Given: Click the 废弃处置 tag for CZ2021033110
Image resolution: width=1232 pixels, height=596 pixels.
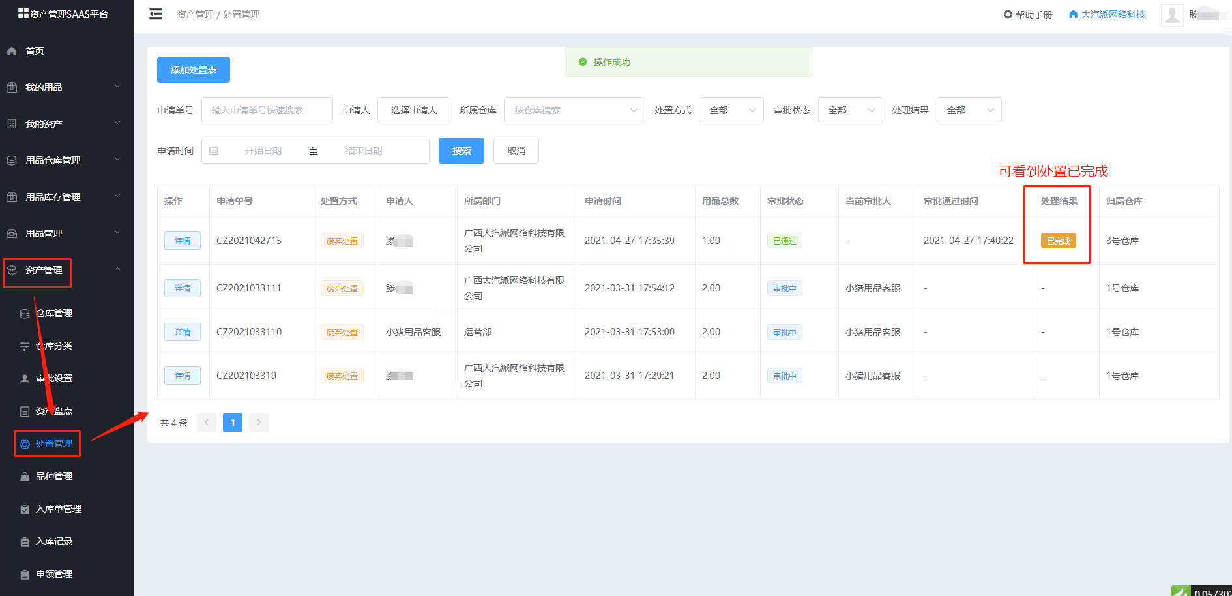Looking at the screenshot, I should coord(342,332).
